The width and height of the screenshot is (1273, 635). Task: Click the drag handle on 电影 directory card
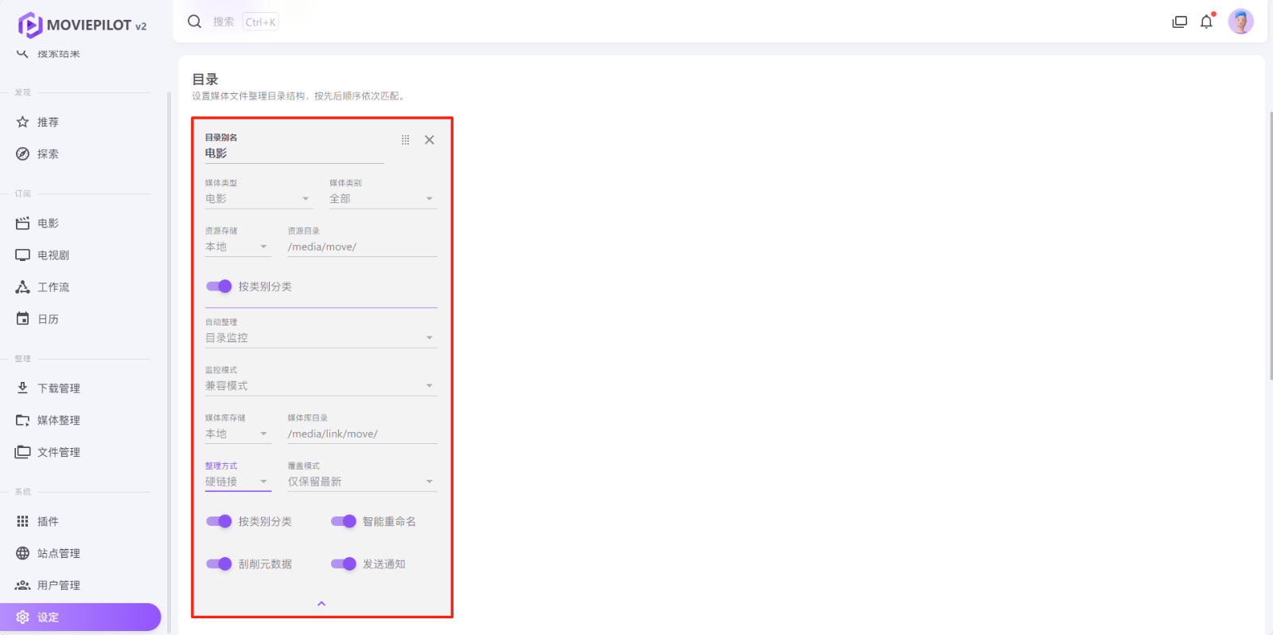pos(405,140)
